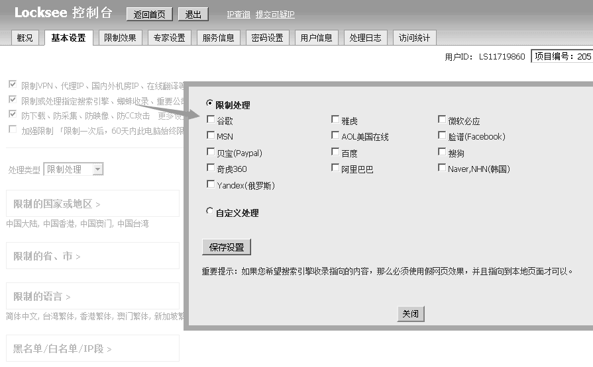Go to the 专家设置 tab
The image size is (593, 367).
[x=170, y=38]
